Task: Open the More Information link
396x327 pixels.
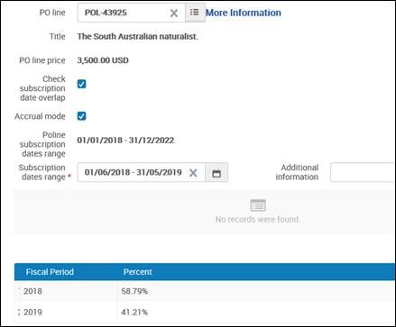Action: [244, 13]
